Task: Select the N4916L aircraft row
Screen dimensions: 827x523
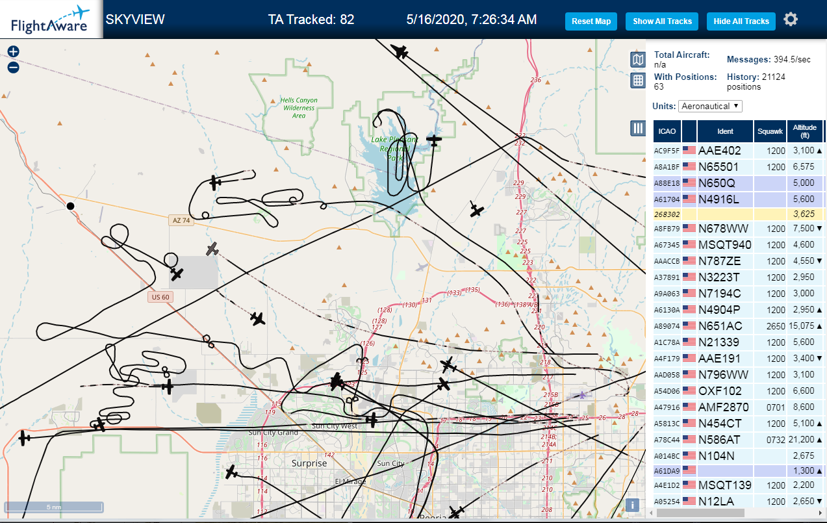Action: tap(739, 199)
